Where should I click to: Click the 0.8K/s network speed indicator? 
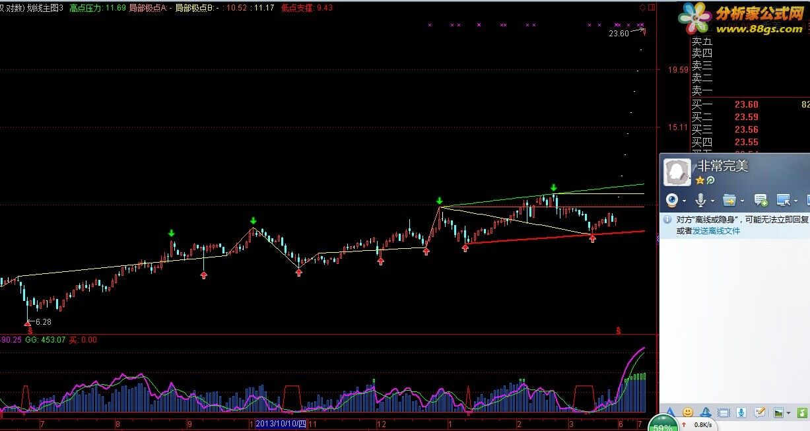(x=703, y=425)
